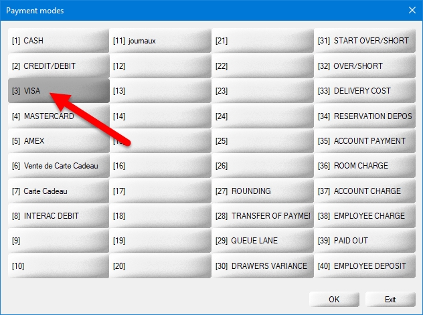
Task: Choose the QUEUE LANE mode
Action: [x=263, y=241]
